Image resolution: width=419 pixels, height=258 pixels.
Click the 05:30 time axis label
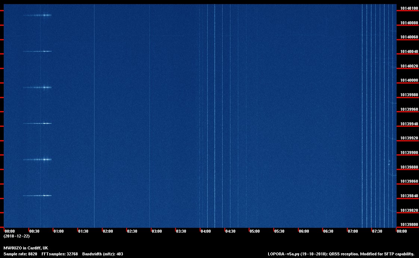tap(279, 232)
